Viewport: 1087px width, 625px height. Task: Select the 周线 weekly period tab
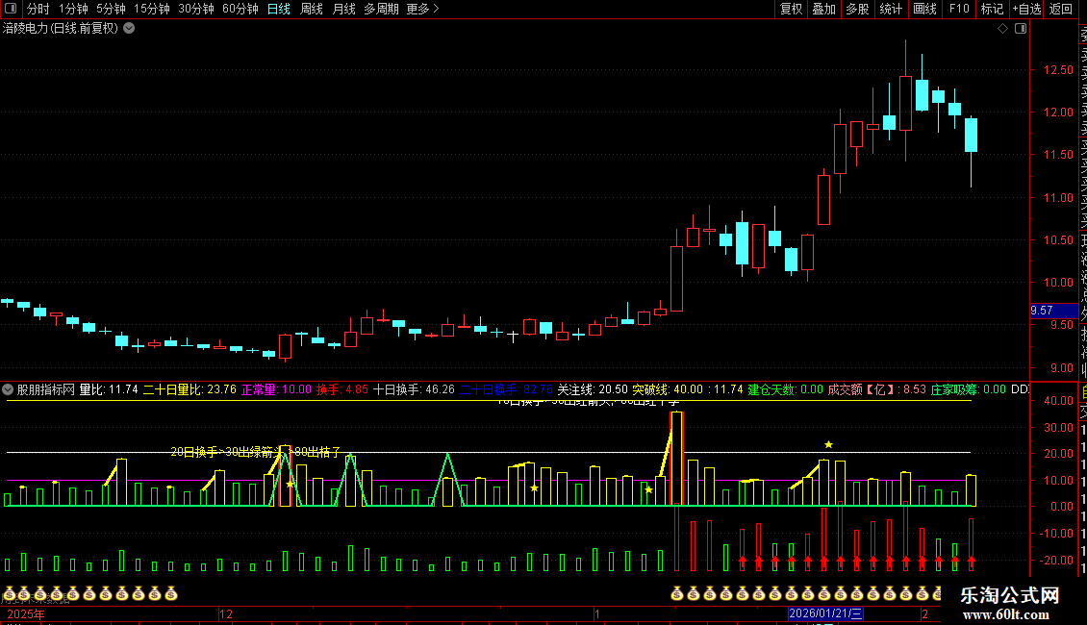click(312, 9)
